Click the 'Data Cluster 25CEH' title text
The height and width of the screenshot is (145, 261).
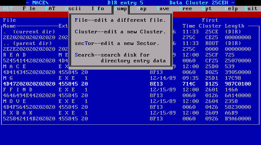(x=199, y=3)
